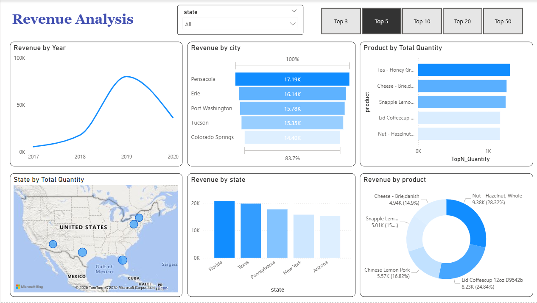The width and height of the screenshot is (537, 303).
Task: Select the Top 50 option
Action: [503, 21]
